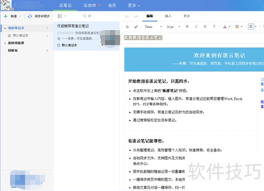Screen dimensions: 264x191
Task: Click the magnifier search icon
Action: (x=85, y=16)
